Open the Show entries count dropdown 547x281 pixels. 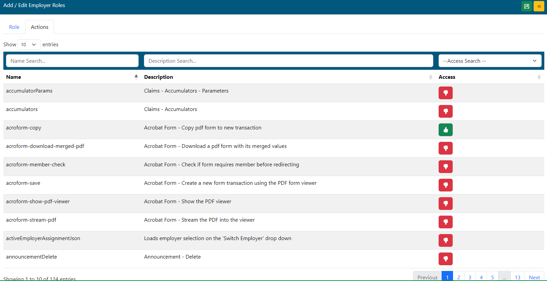click(x=29, y=45)
